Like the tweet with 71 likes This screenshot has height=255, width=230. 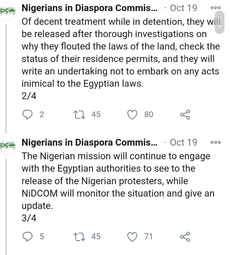[132, 237]
